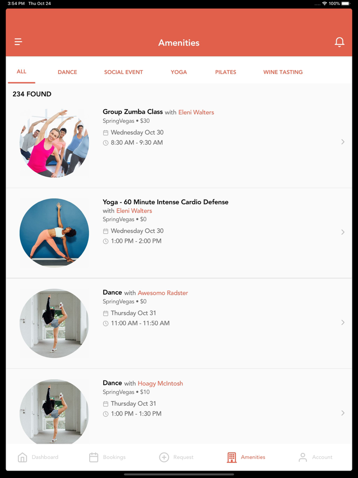
Task: Switch to the YOGA tab
Action: coord(179,72)
